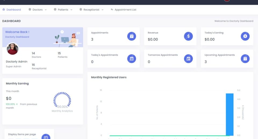
Task: Click the blue bar in registered users chart
Action: click(x=230, y=114)
